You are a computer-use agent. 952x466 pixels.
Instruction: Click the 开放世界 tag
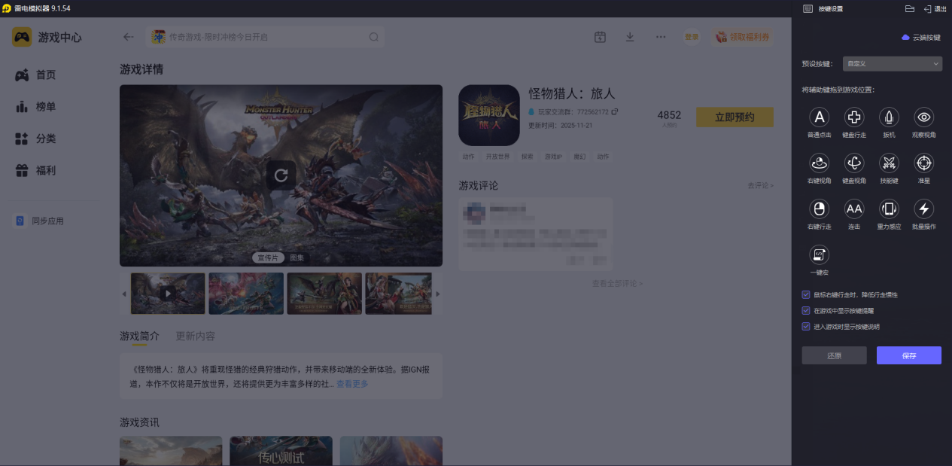click(x=497, y=157)
